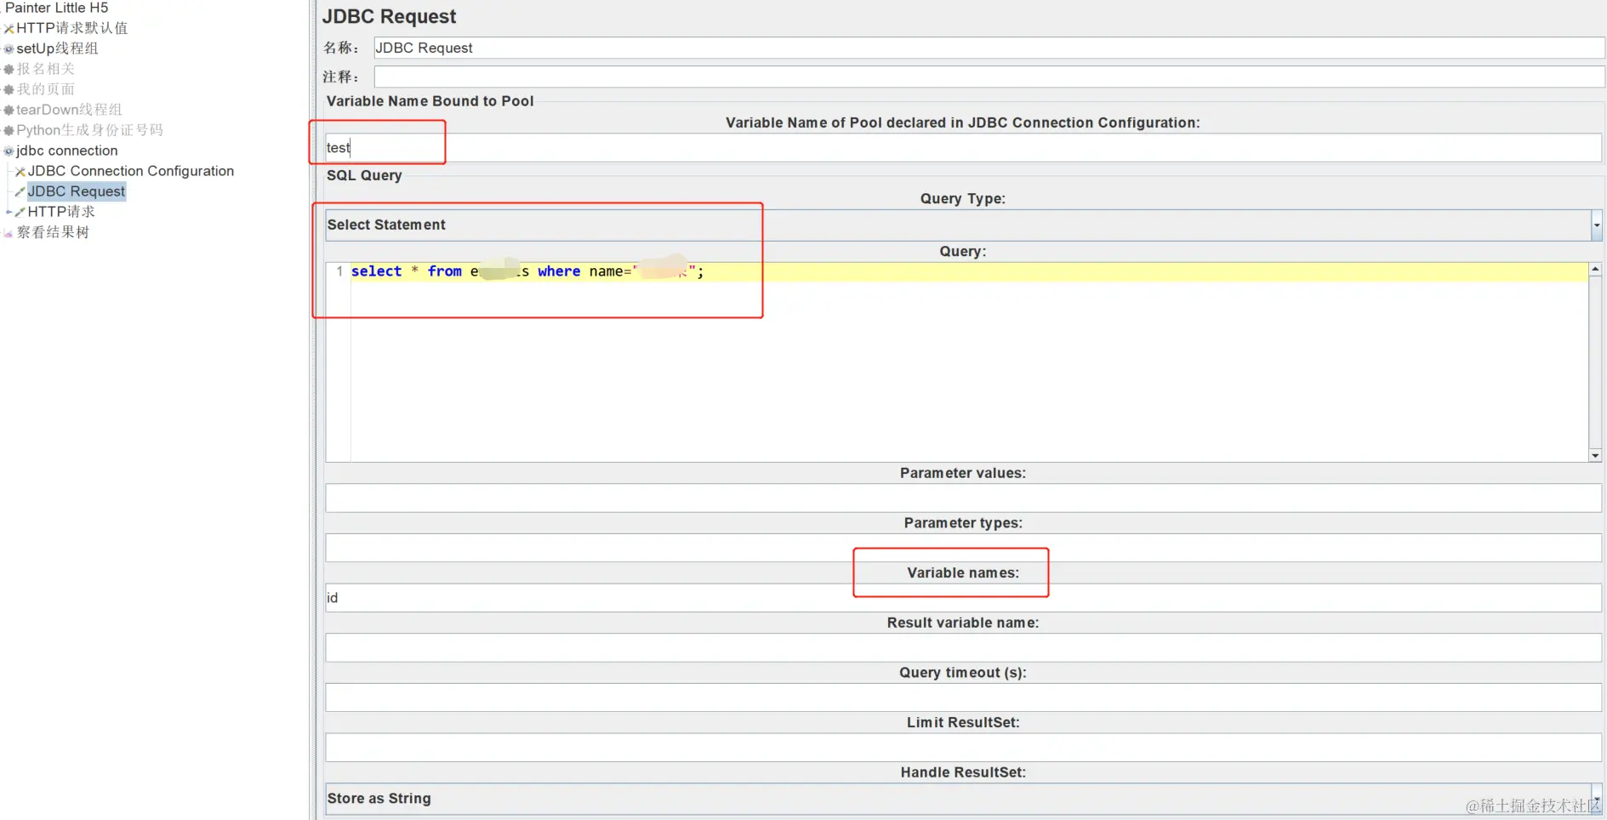Screen dimensions: 1607x820
Task: Click the pipette icon of JDBC Request
Action: tap(20, 192)
